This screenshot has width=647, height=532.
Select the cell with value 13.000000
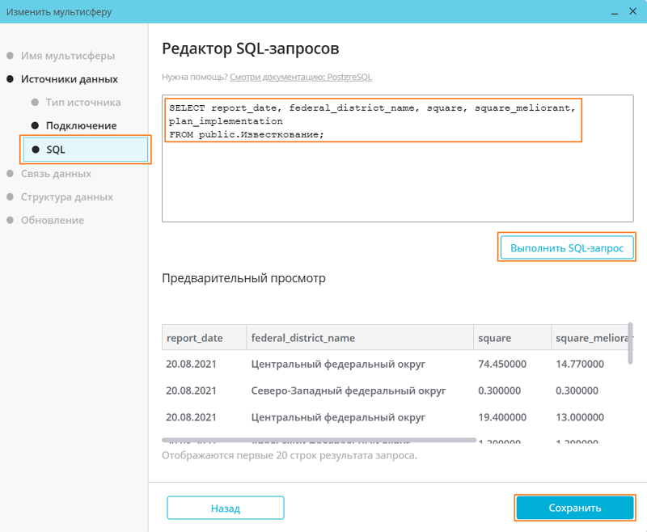pos(580,417)
